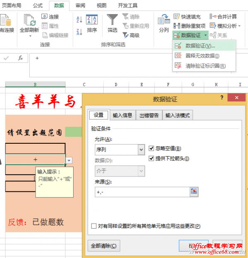Click the Source (来源) input field
The width and height of the screenshot is (248, 258).
[x=142, y=192]
